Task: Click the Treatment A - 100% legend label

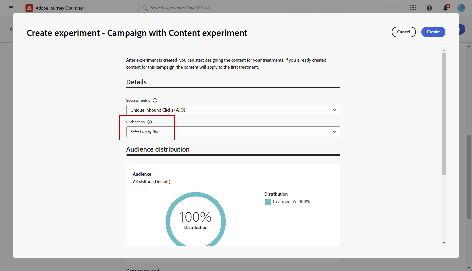Action: [x=291, y=202]
